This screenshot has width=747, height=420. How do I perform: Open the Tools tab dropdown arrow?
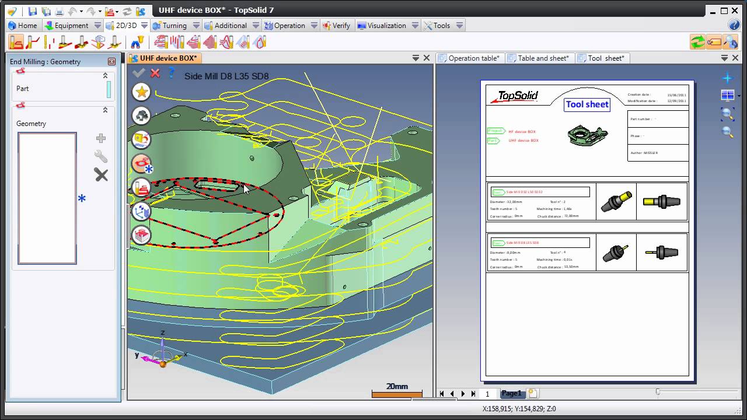click(459, 25)
